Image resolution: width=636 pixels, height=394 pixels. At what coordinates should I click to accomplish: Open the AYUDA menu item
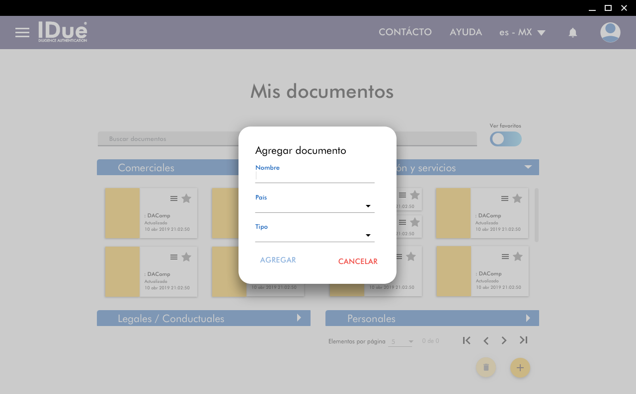[x=466, y=32]
